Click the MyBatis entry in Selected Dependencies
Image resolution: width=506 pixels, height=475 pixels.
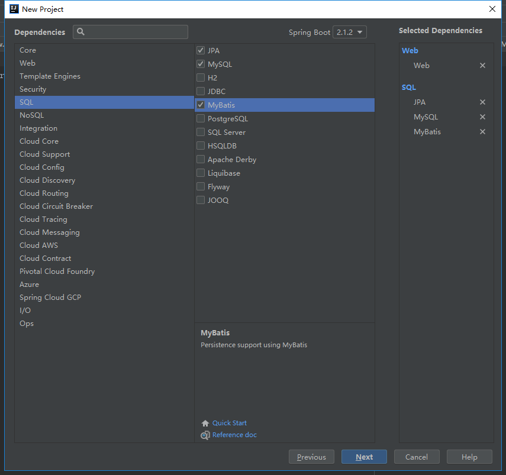click(x=427, y=131)
